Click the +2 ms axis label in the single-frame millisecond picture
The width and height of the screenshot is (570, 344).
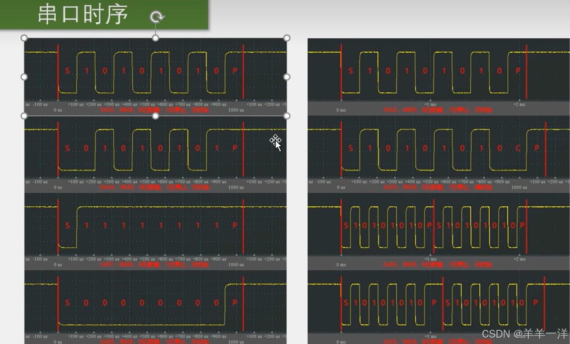520,105
